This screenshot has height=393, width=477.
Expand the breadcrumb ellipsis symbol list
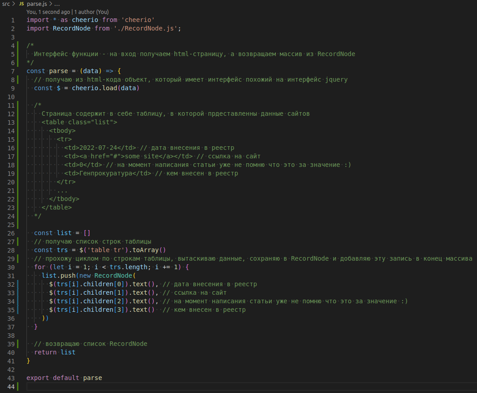[x=57, y=4]
